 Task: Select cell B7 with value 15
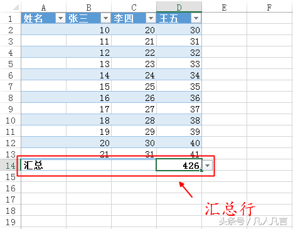[88, 87]
